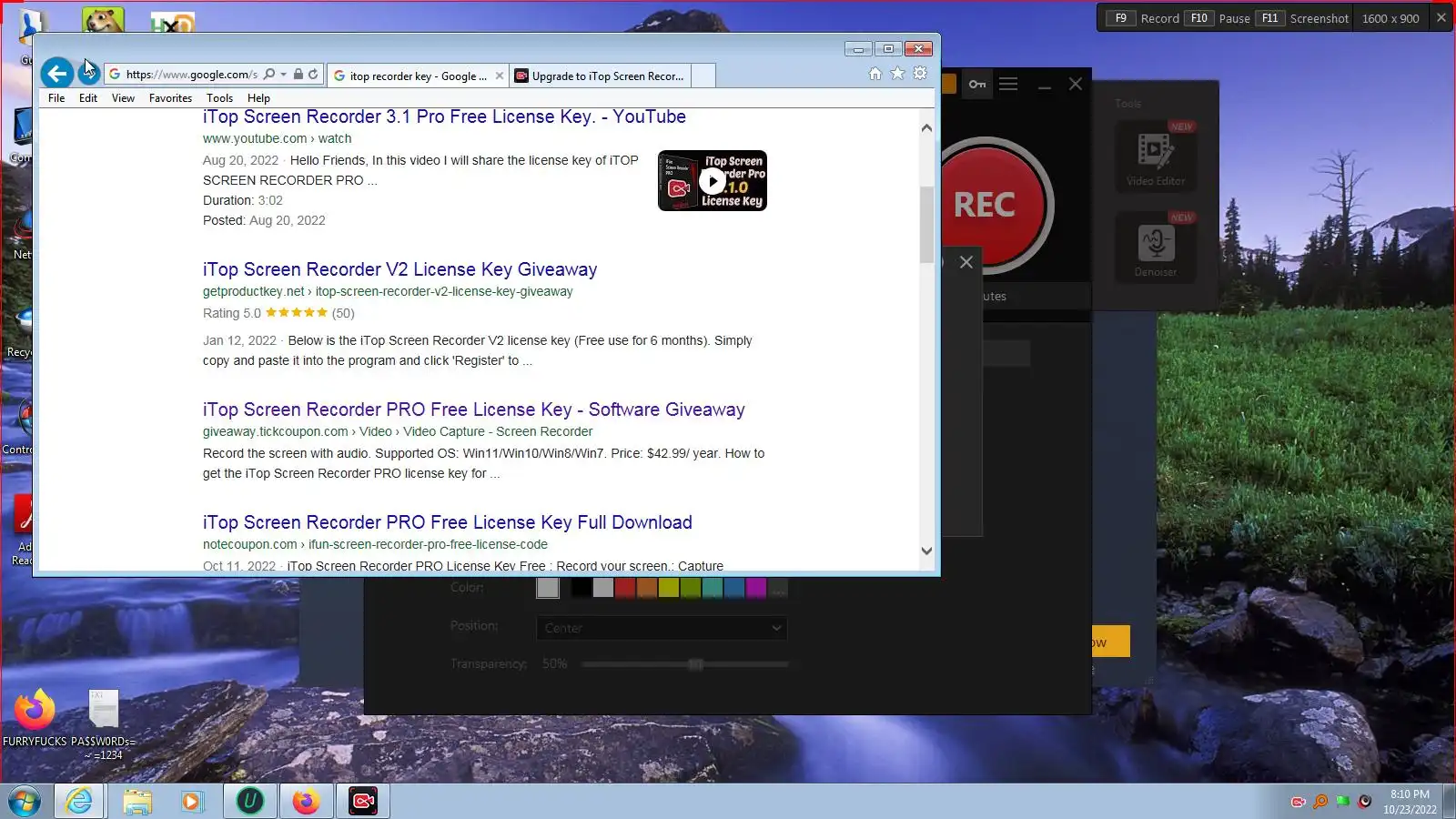
Task: Click the Transparency slider handle
Action: tap(696, 664)
